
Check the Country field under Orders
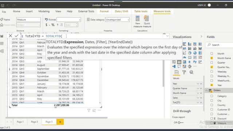point(212,105)
